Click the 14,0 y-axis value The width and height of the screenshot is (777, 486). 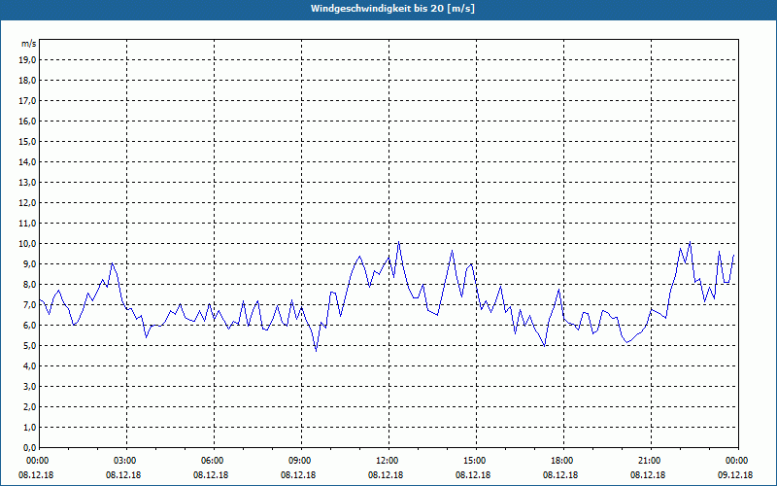[x=28, y=162]
